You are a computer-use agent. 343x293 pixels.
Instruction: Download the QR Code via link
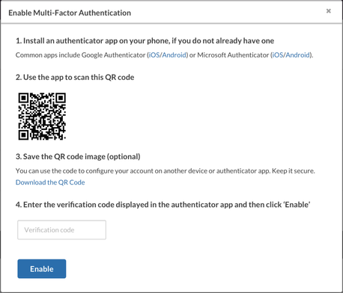click(x=50, y=182)
